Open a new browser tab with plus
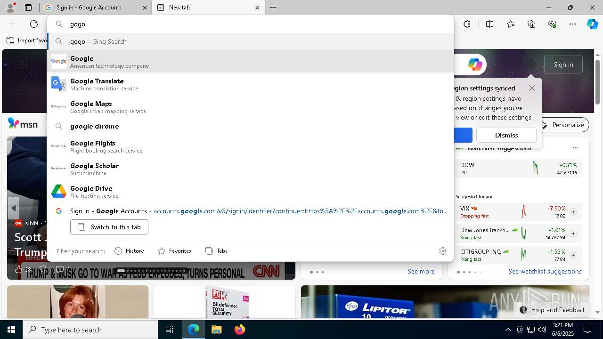603x339 pixels. (x=273, y=8)
